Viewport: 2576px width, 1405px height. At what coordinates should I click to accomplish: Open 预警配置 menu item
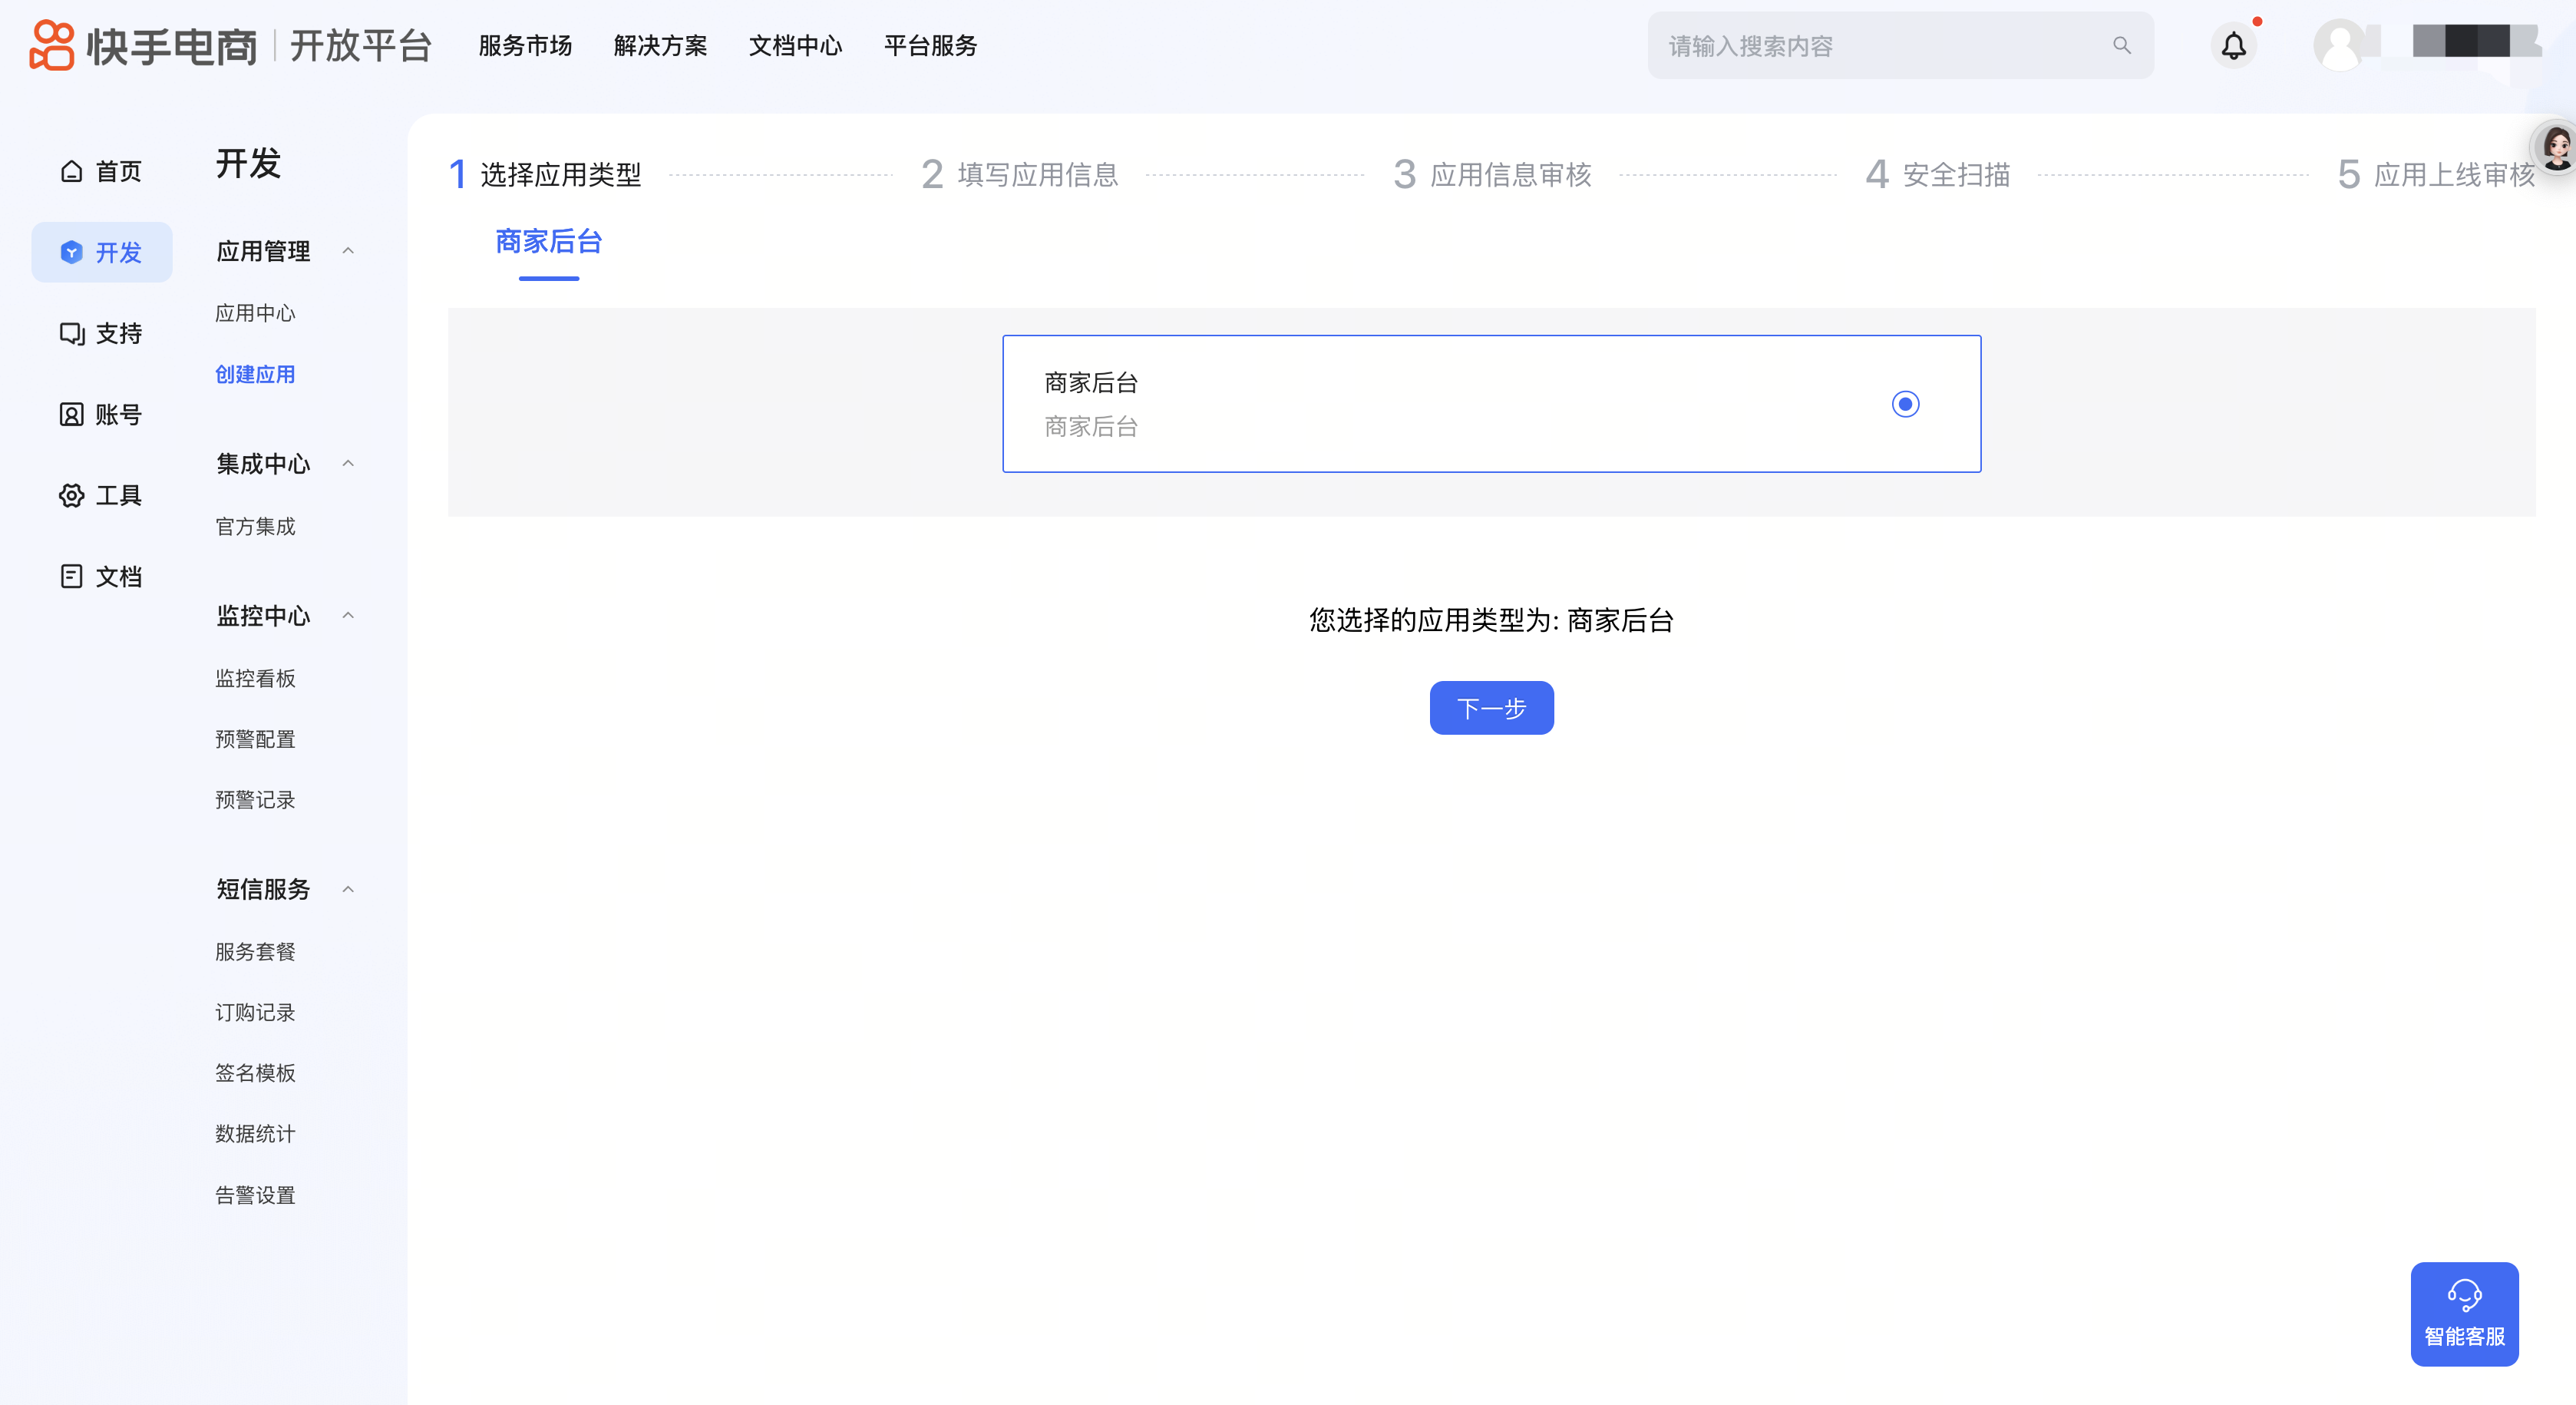[x=255, y=740]
